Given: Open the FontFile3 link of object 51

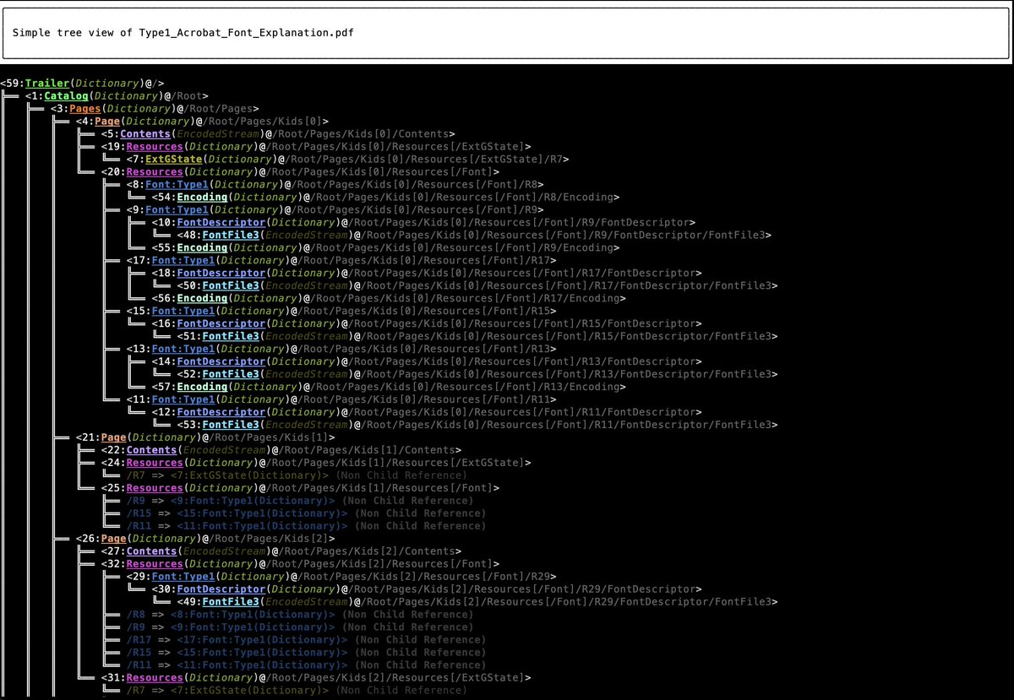Looking at the screenshot, I should click(x=231, y=337).
